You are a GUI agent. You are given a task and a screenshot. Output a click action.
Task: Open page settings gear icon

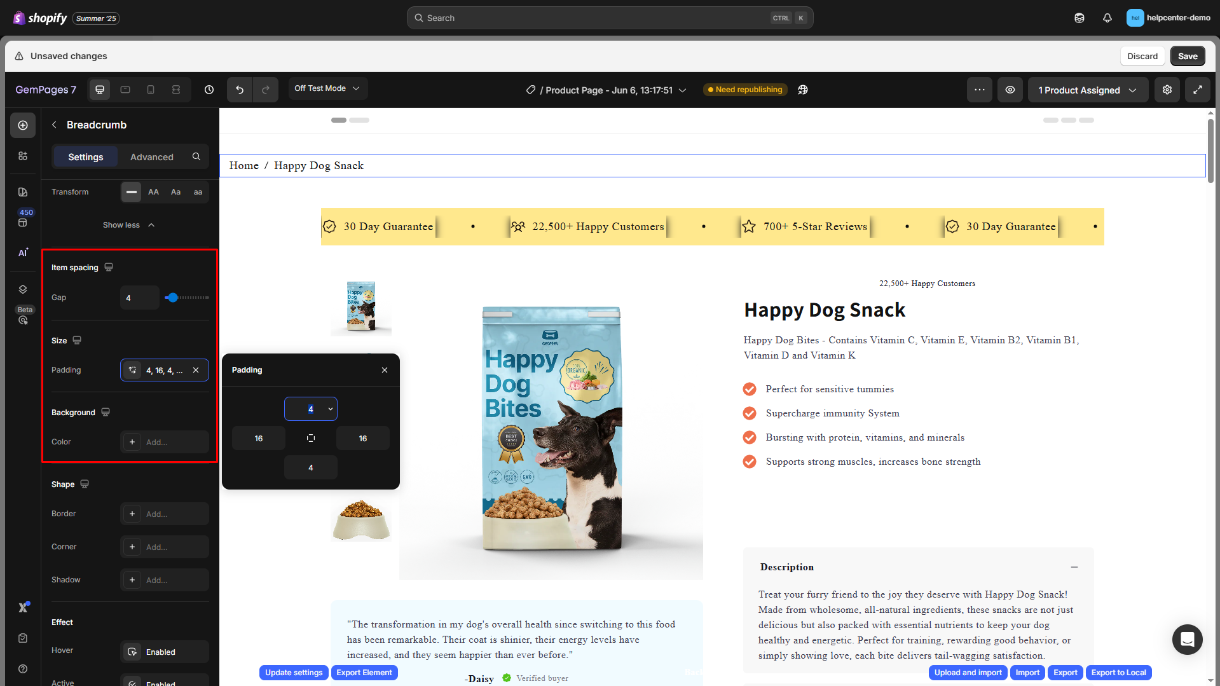[1167, 90]
